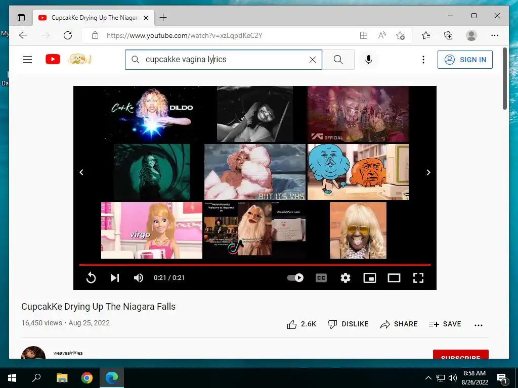This screenshot has height=388, width=518.
Task: Subscribe to the weaveairlines channel
Action: (x=460, y=354)
